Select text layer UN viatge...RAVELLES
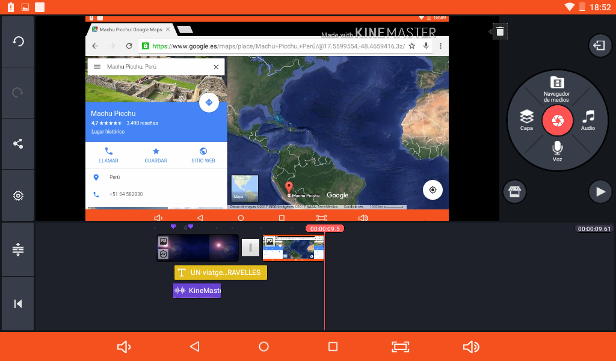Image resolution: width=616 pixels, height=361 pixels. click(x=220, y=273)
